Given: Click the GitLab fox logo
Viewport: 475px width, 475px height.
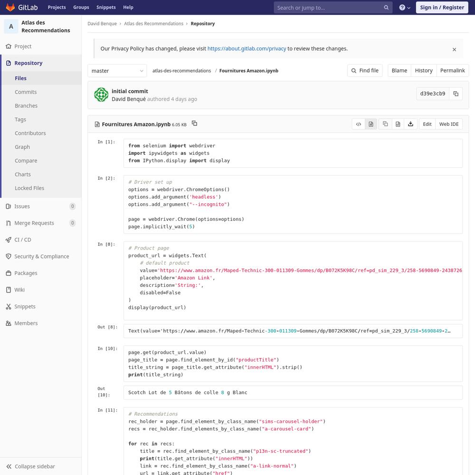Looking at the screenshot, I should [x=10, y=7].
